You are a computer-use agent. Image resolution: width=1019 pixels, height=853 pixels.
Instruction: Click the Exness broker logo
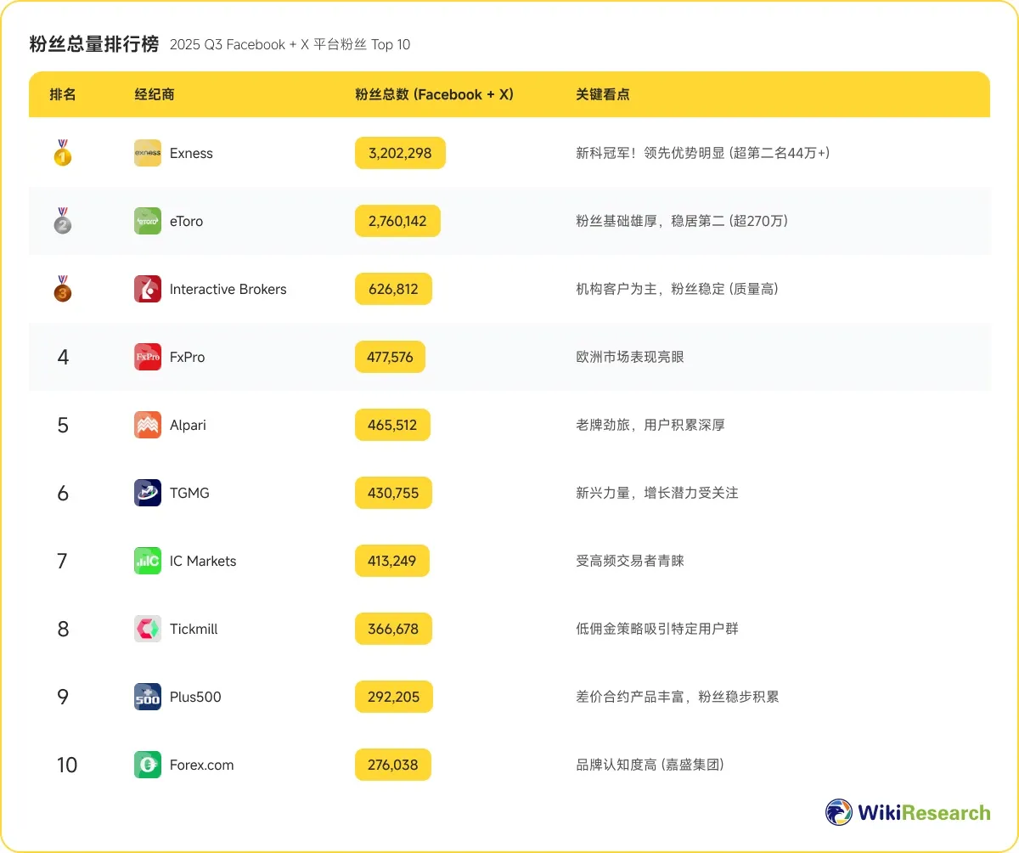coord(148,153)
